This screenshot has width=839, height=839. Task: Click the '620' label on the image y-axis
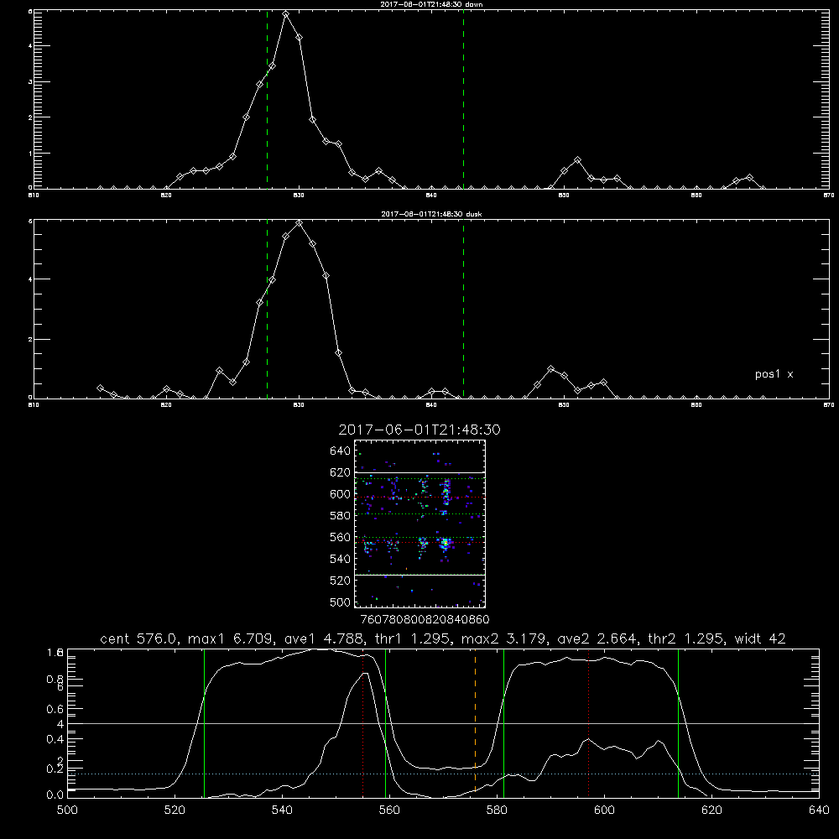click(341, 472)
